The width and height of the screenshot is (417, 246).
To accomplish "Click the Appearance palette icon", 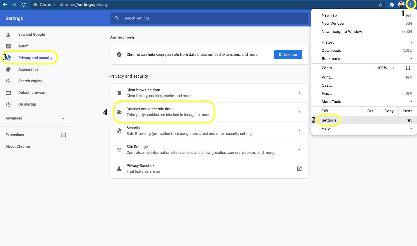I will (x=8, y=69).
